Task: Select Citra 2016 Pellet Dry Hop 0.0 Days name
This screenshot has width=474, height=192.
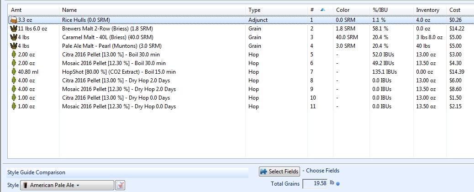Action: click(116, 98)
